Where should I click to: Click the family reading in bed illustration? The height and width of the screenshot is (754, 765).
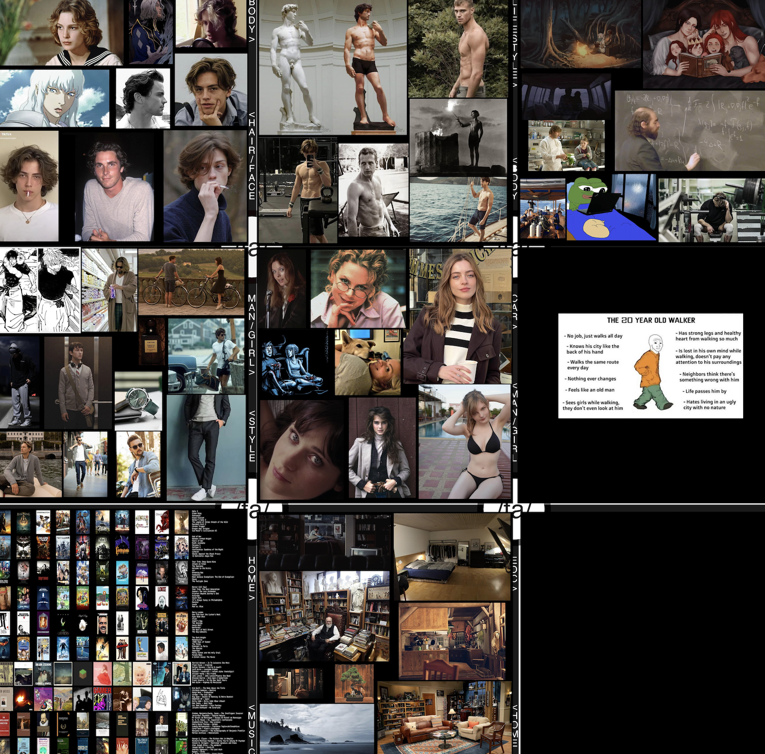click(x=704, y=44)
